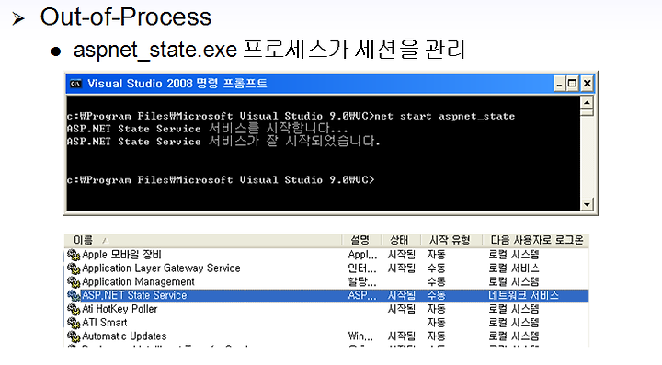Click Appl... description of Apple 모바일 장비
This screenshot has width=662, height=365.
362,255
